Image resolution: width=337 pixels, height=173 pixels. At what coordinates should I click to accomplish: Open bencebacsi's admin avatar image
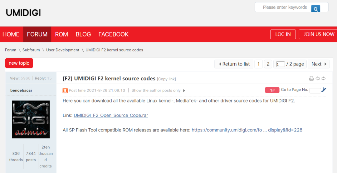point(31,119)
